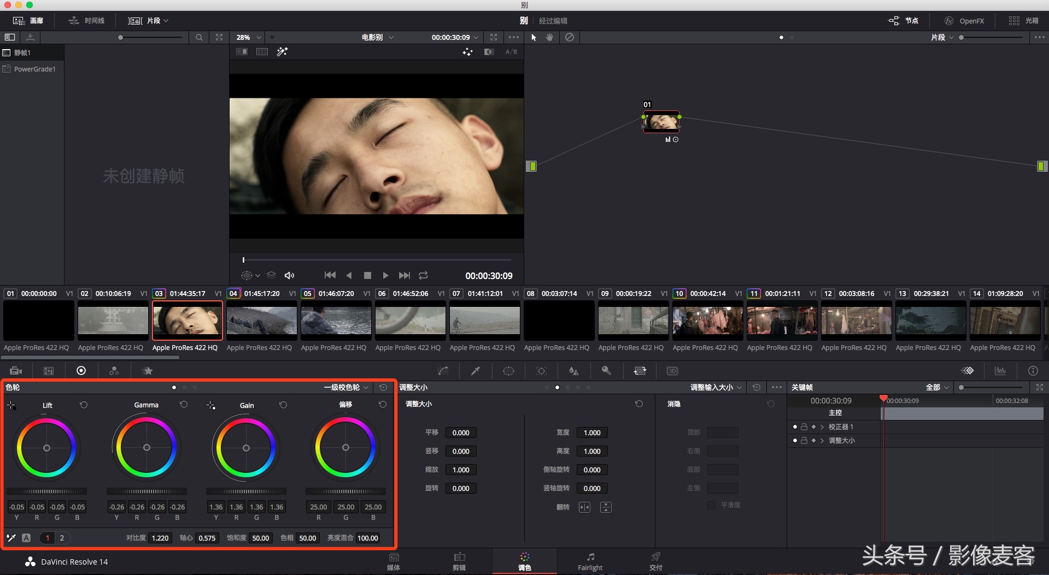Select clip 04 thumbnail in timeline
This screenshot has width=1049, height=575.
[x=261, y=320]
